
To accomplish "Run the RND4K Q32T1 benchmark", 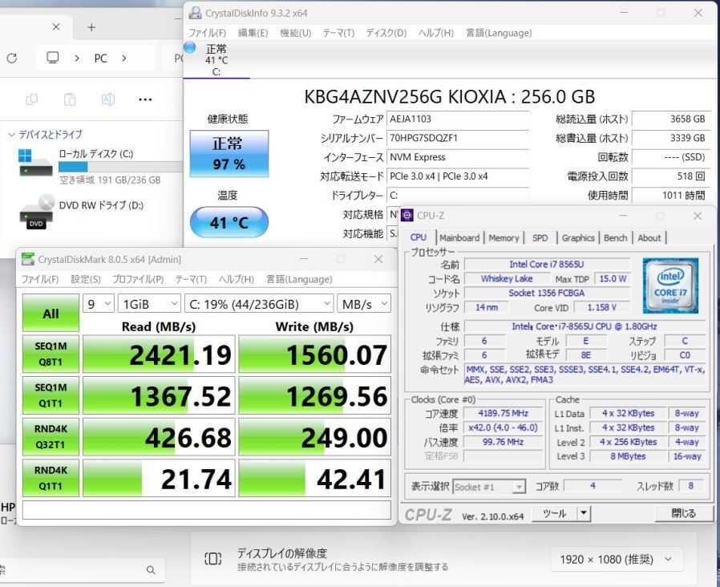I will [x=51, y=436].
